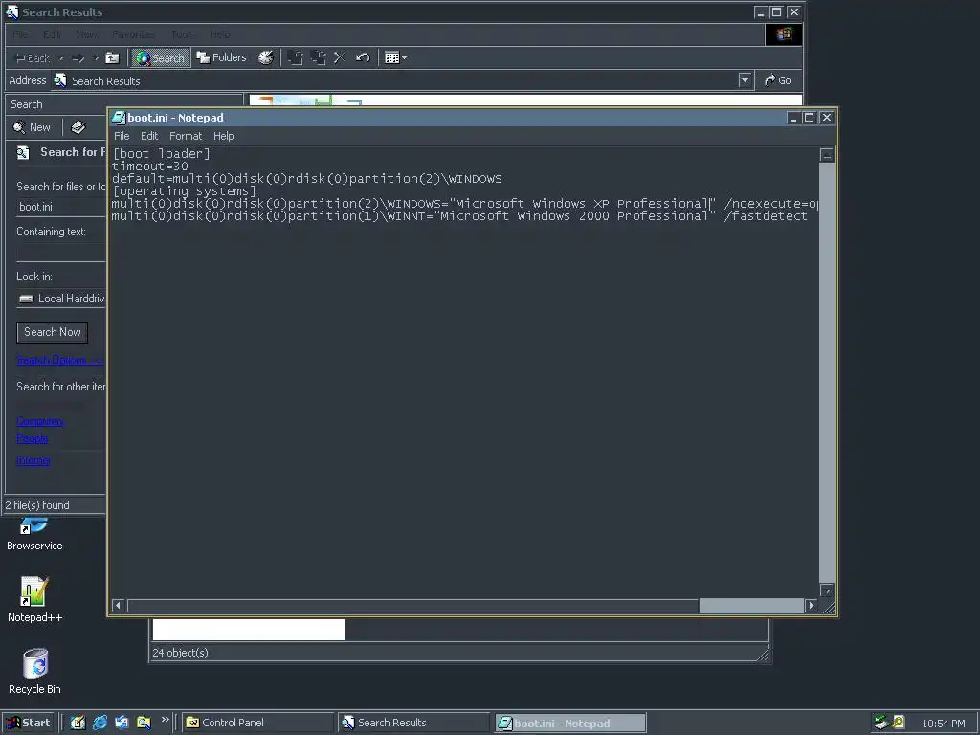Click the Start button
Viewport: 980px width, 735px height.
(x=28, y=724)
